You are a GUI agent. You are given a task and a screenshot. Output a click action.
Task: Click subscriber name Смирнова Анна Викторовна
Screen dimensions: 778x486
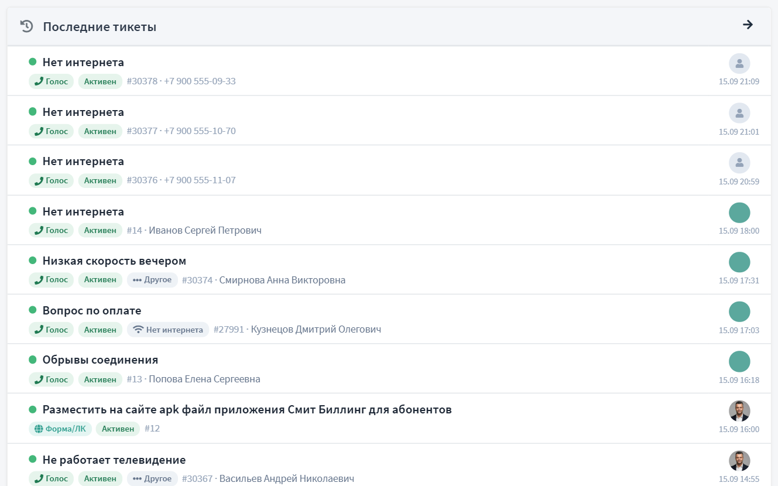point(282,280)
